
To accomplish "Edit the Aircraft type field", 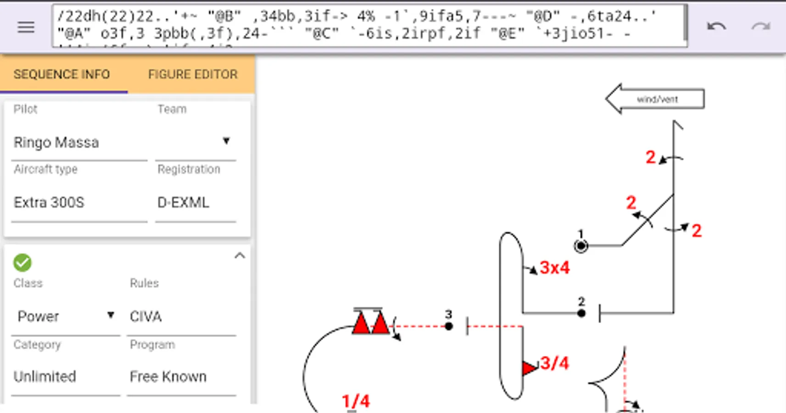I will click(79, 202).
